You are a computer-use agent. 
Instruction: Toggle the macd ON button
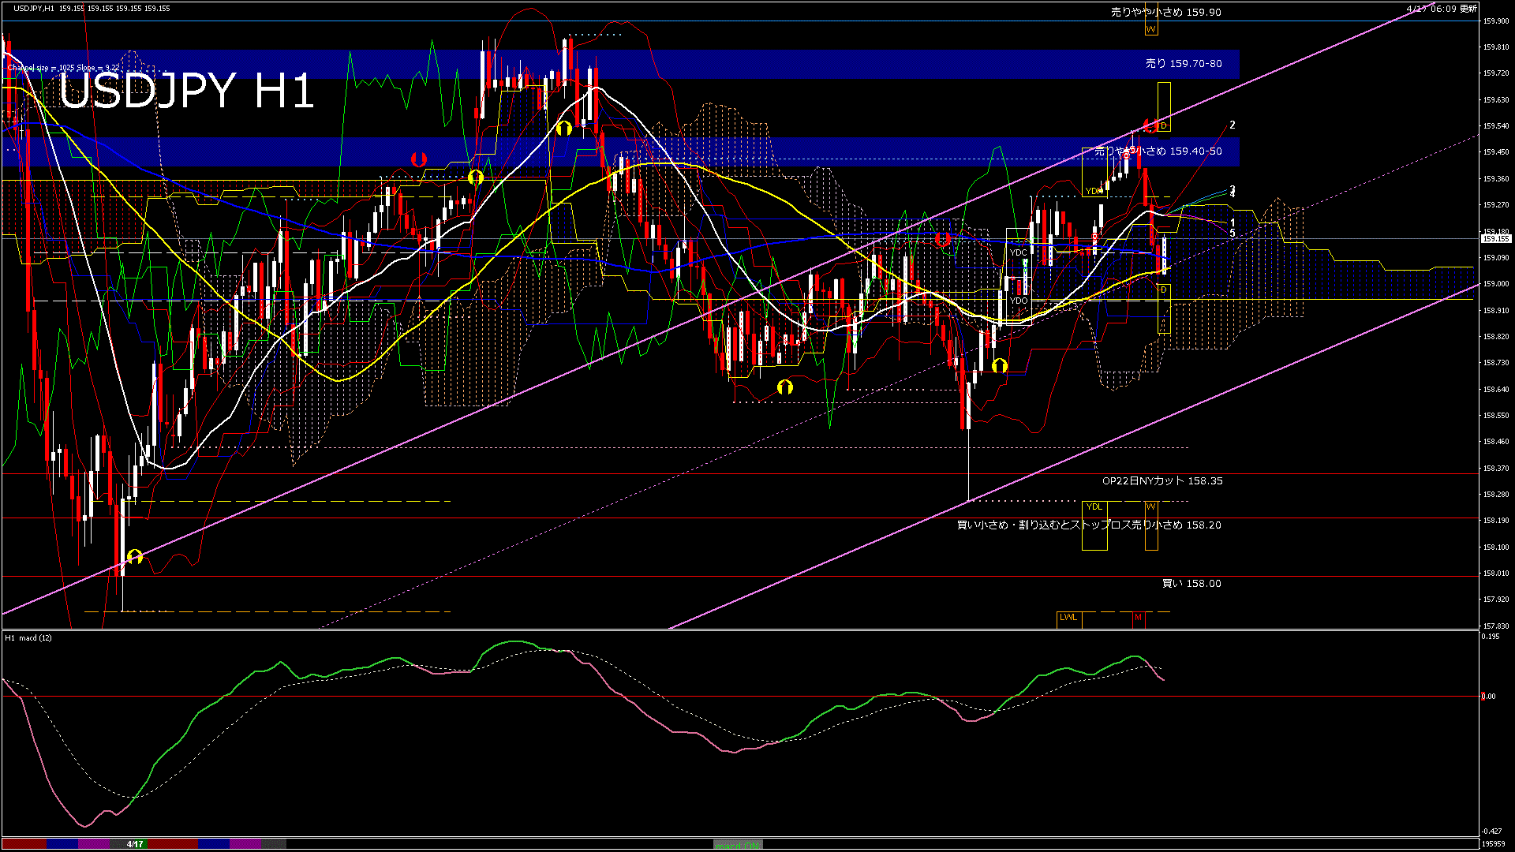click(738, 845)
